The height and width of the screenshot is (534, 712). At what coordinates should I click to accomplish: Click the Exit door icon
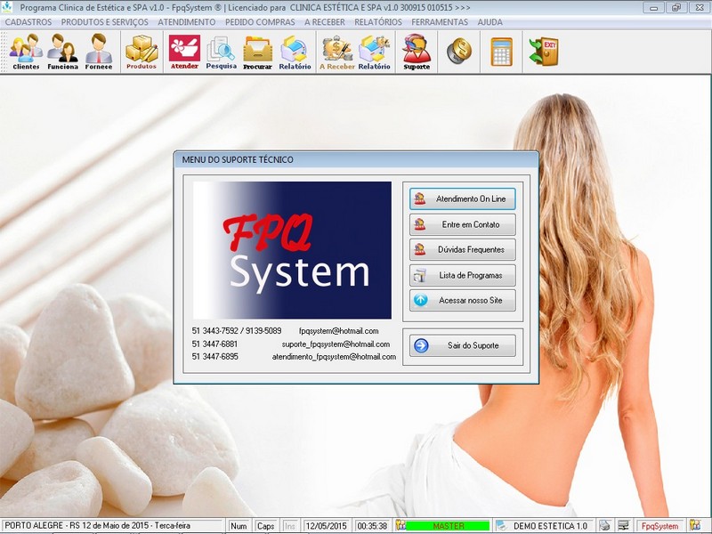pyautogui.click(x=544, y=51)
